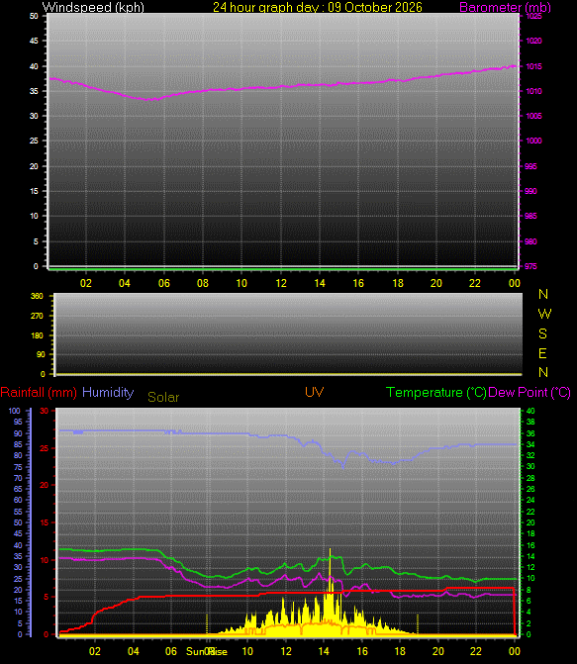Click the 35 value on windspeed axis

tap(34, 91)
